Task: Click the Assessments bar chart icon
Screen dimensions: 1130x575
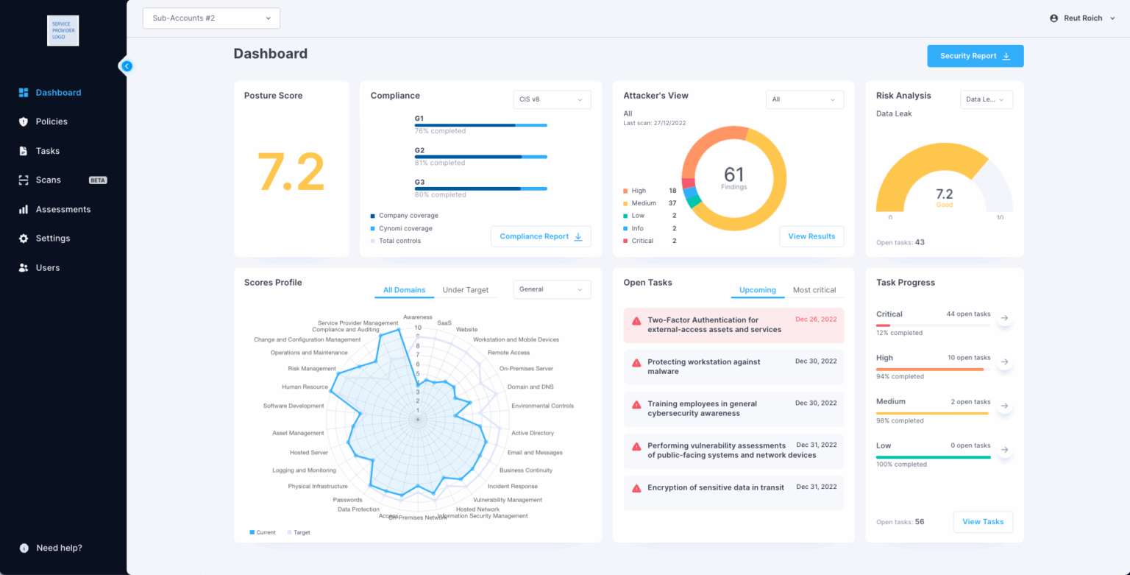Action: 24,209
